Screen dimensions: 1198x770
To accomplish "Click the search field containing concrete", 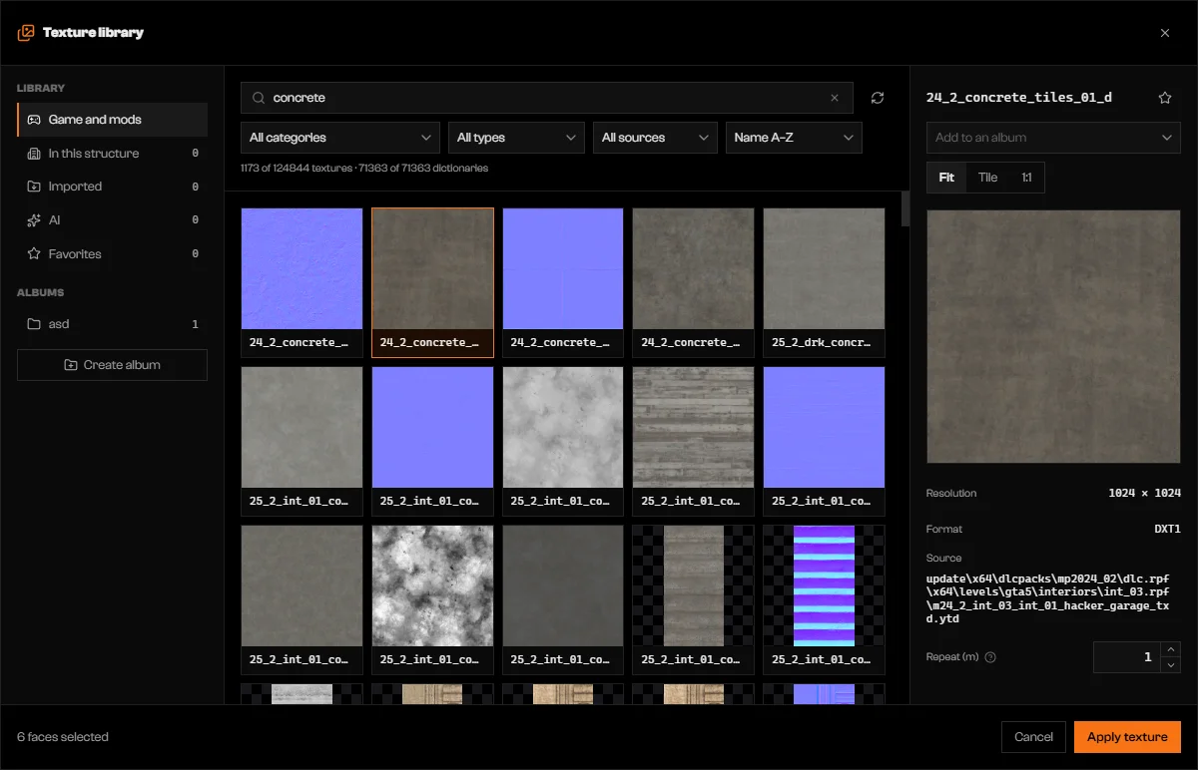I will [x=546, y=98].
